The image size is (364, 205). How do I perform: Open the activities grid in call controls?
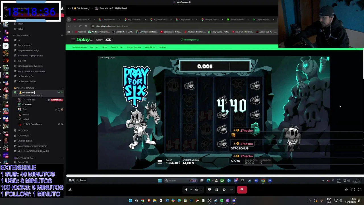point(217,190)
